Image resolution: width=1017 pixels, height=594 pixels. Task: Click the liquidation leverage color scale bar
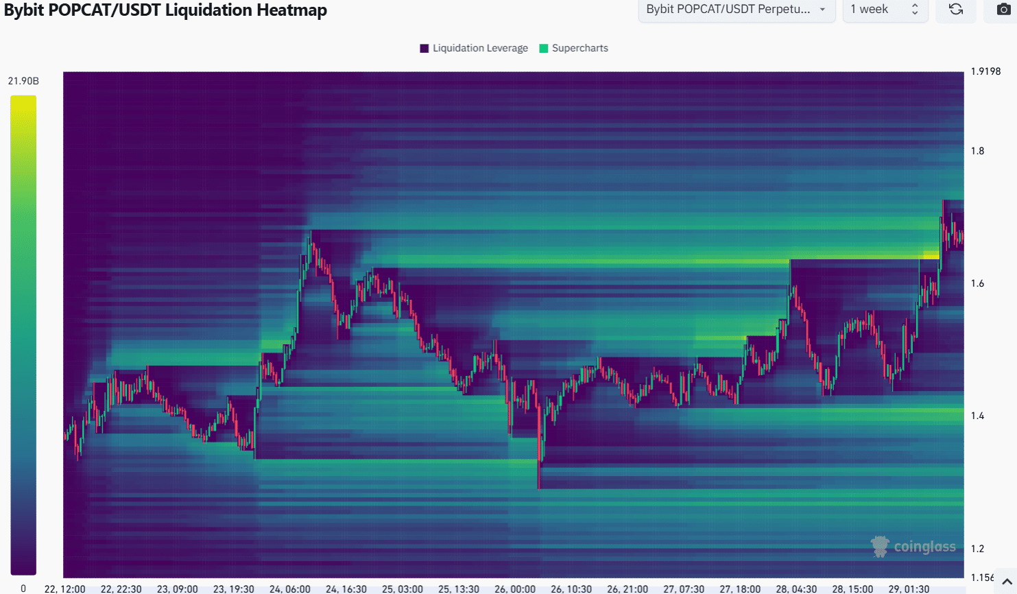[23, 335]
